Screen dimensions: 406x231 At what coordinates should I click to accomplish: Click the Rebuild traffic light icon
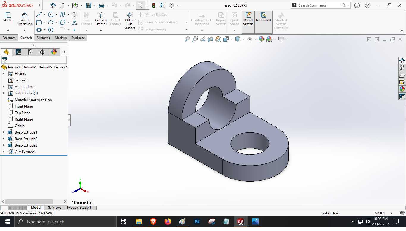(x=154, y=5)
